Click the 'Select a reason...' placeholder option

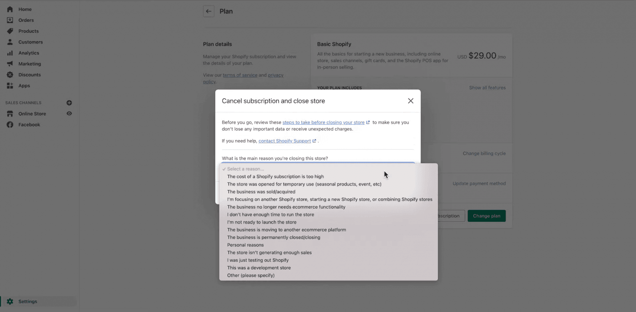(328, 169)
